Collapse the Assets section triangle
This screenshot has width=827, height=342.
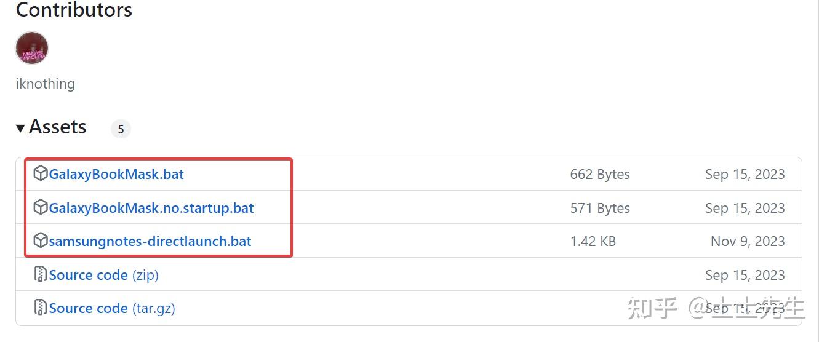click(20, 128)
